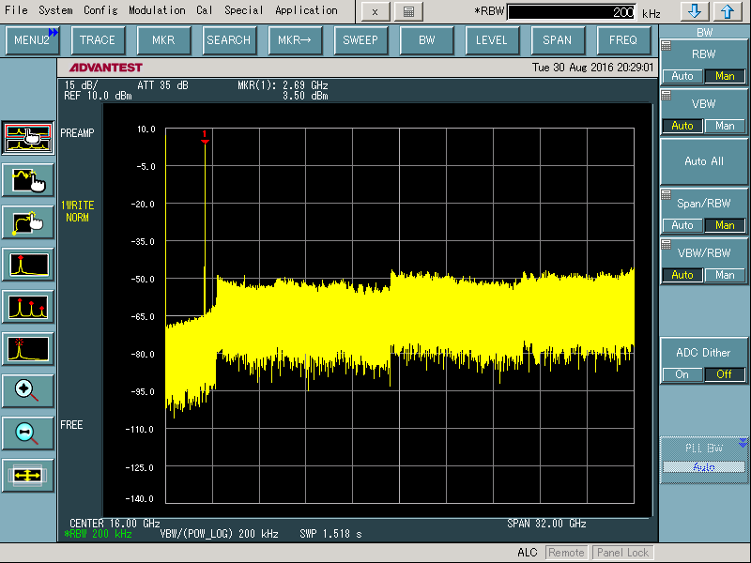Set RBW to Auto
Image resolution: width=751 pixels, height=563 pixels.
[x=682, y=76]
